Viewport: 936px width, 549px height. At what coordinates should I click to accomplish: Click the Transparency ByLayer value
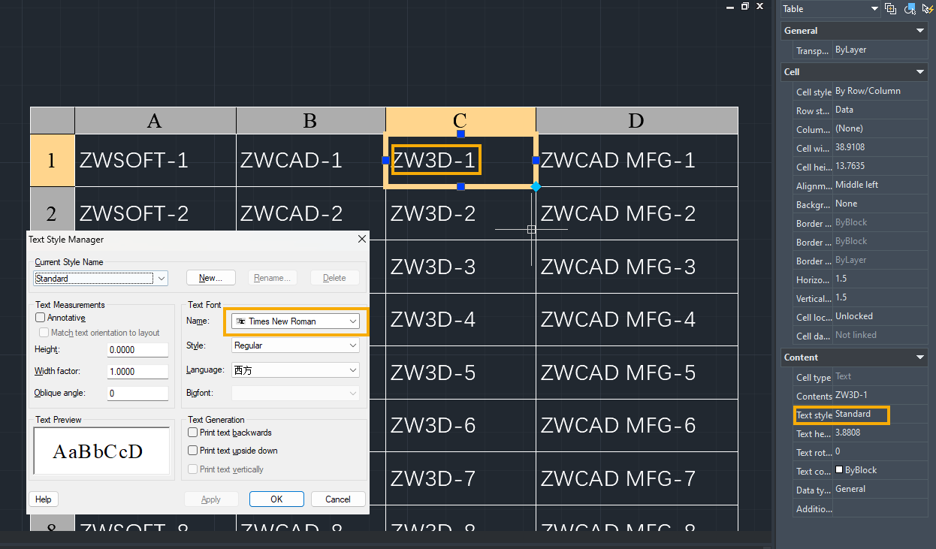[x=880, y=50]
